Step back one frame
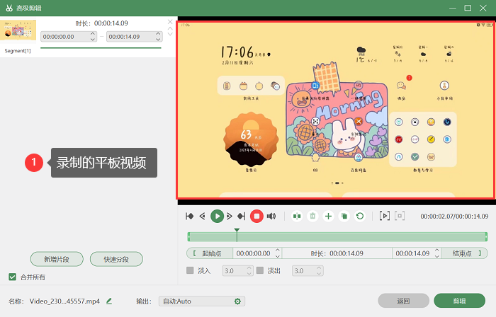496x317 pixels. point(203,216)
